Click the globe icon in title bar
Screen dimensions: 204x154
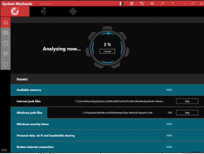[132, 4]
